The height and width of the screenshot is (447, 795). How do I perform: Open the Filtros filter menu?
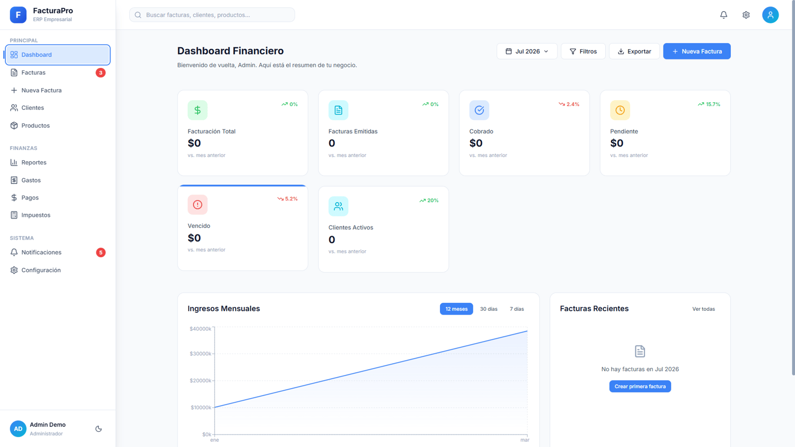click(x=583, y=51)
